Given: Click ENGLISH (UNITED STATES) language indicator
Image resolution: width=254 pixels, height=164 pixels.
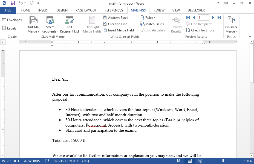Looking at the screenshot, I should coord(71,161).
